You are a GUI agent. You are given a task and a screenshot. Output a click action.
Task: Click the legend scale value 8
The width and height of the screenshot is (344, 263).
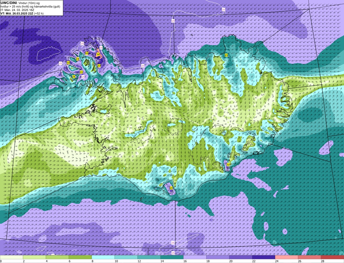click(x=93, y=261)
